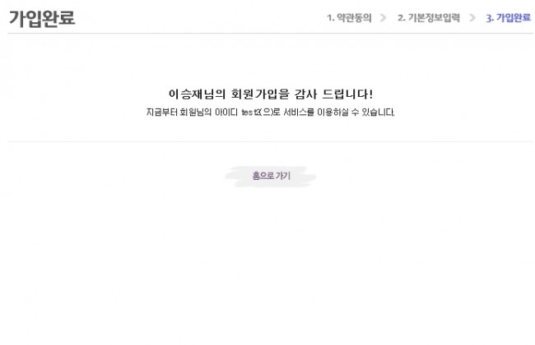The height and width of the screenshot is (345, 535).
Task: Click the word 회원가입을 in the heading
Action: tap(260, 94)
